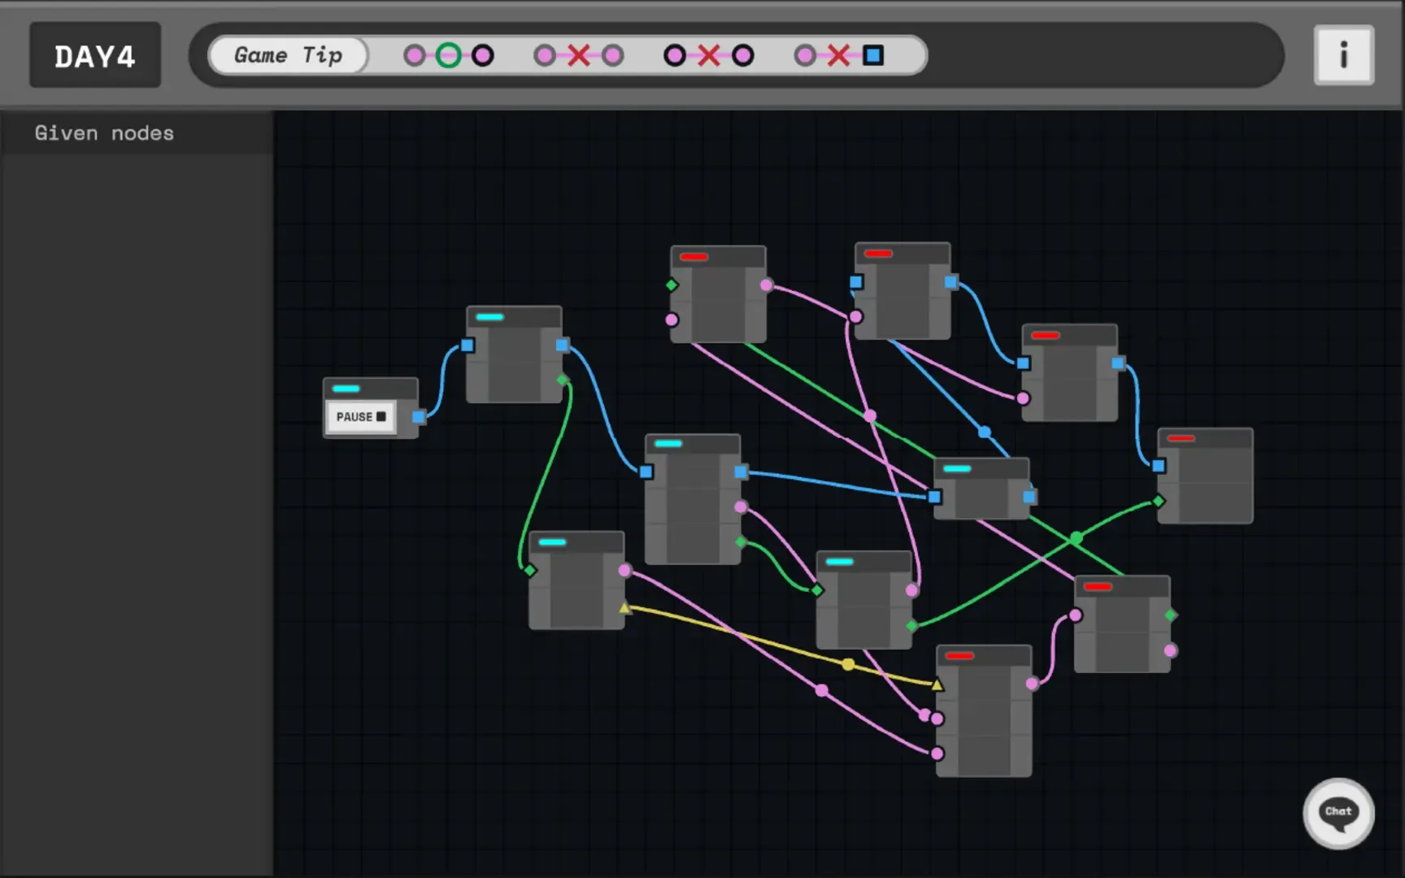Image resolution: width=1405 pixels, height=878 pixels.
Task: Click the black stop square inside PAUSE button
Action: 381,416
